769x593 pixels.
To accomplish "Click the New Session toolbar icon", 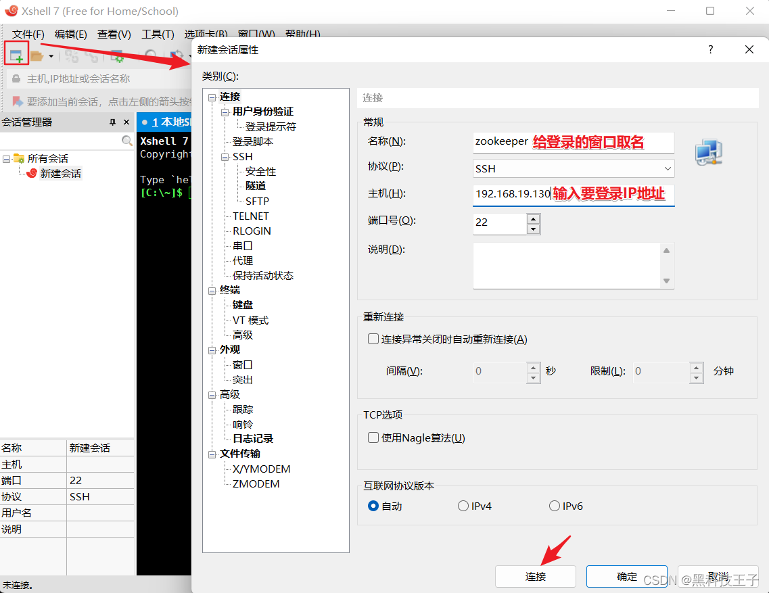I will point(17,55).
